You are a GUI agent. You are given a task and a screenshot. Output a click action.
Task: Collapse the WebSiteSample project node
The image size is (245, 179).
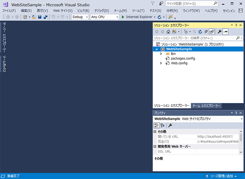pyautogui.click(x=157, y=49)
